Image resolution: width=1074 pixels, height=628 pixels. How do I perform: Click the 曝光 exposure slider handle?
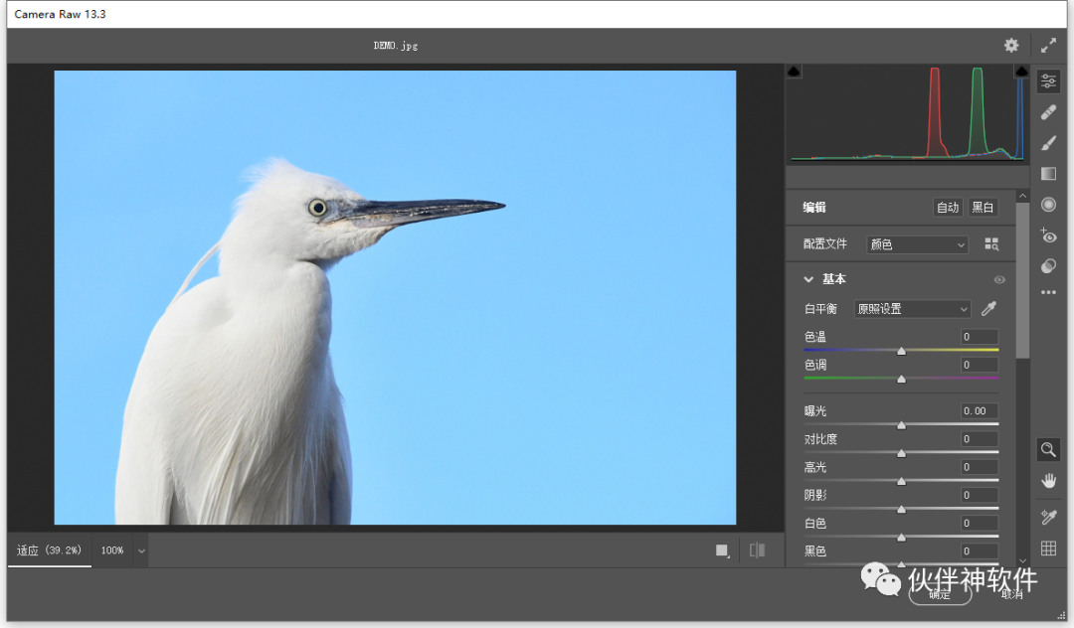pos(901,425)
